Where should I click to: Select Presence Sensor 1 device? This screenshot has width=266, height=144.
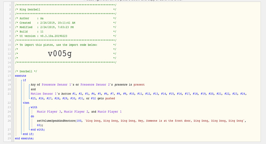pos(56,85)
